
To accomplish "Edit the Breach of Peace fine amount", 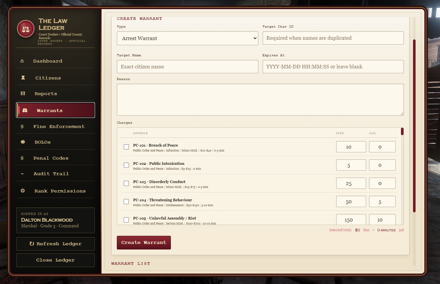I will tap(351, 147).
